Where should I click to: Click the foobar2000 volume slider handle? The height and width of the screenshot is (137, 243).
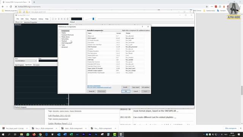(x=93, y=19)
